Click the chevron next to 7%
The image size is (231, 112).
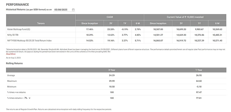click(30, 98)
